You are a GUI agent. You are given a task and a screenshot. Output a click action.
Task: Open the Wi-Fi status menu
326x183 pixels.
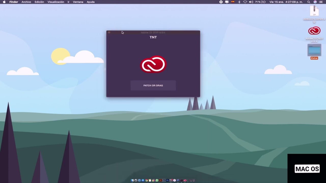point(245,2)
